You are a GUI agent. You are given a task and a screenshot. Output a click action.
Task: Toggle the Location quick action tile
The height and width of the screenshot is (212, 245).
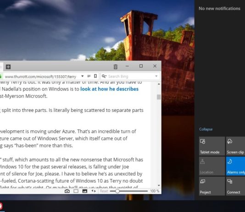point(212,166)
